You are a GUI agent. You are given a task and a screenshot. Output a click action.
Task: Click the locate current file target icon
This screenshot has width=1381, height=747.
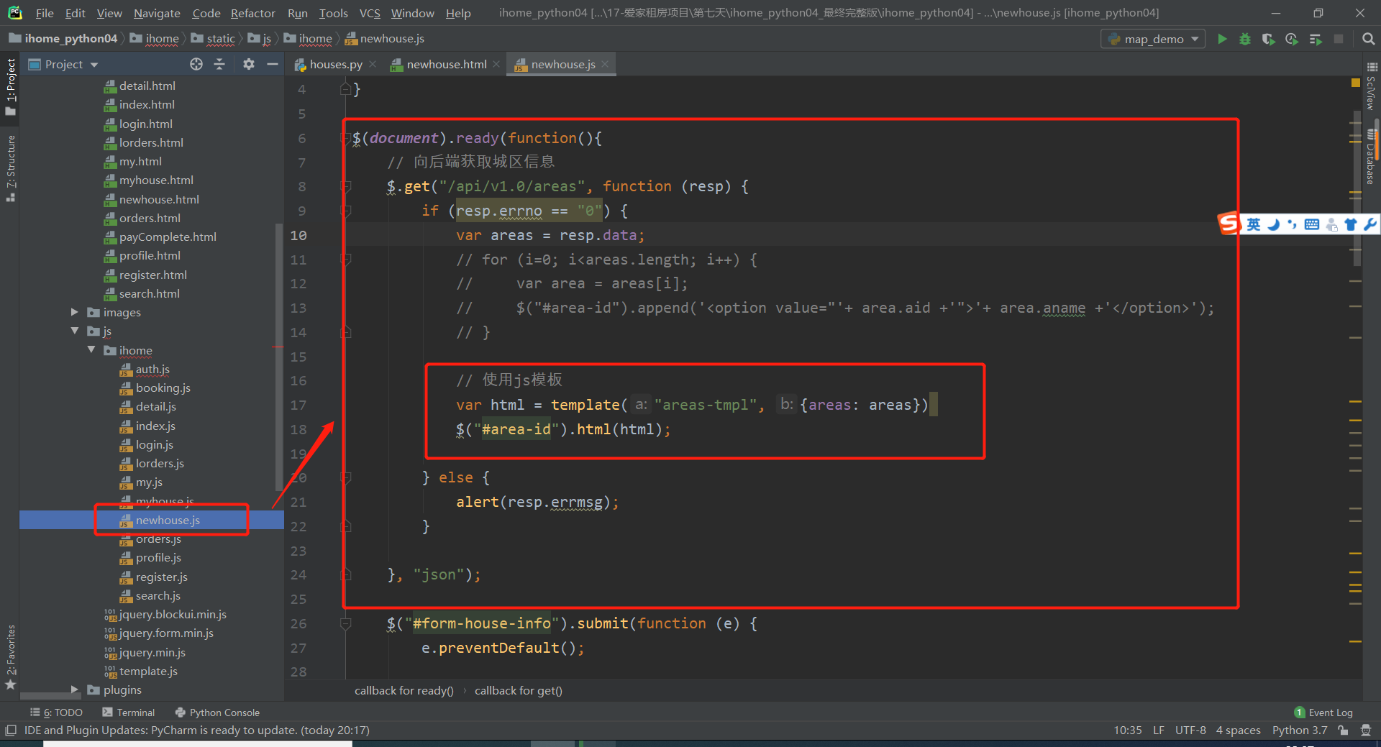coord(196,64)
